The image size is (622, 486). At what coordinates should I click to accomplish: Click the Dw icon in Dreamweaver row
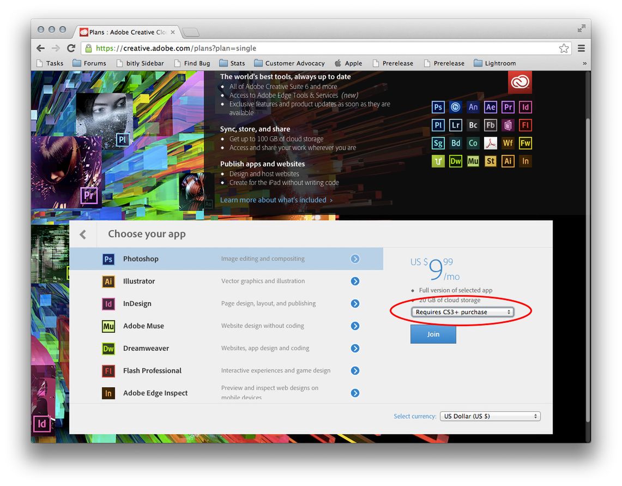[x=108, y=348]
